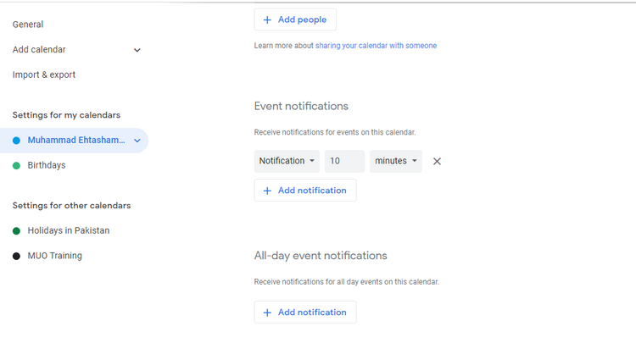Expand the Add calendar chevron
This screenshot has height=354, width=636.
[137, 50]
